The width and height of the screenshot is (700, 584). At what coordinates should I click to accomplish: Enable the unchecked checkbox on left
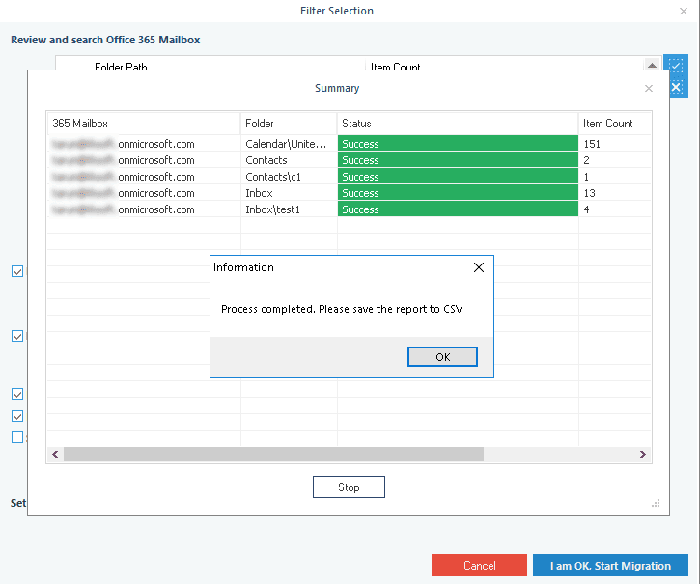coord(17,437)
